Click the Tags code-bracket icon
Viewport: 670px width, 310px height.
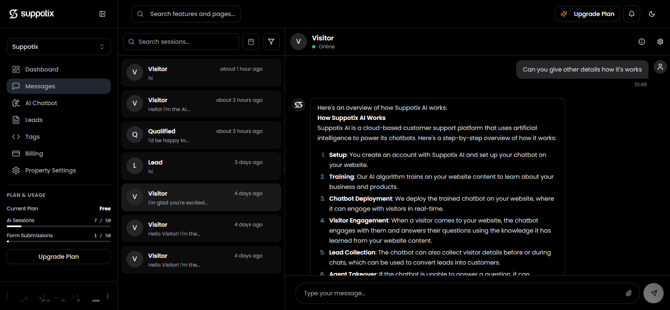click(16, 137)
